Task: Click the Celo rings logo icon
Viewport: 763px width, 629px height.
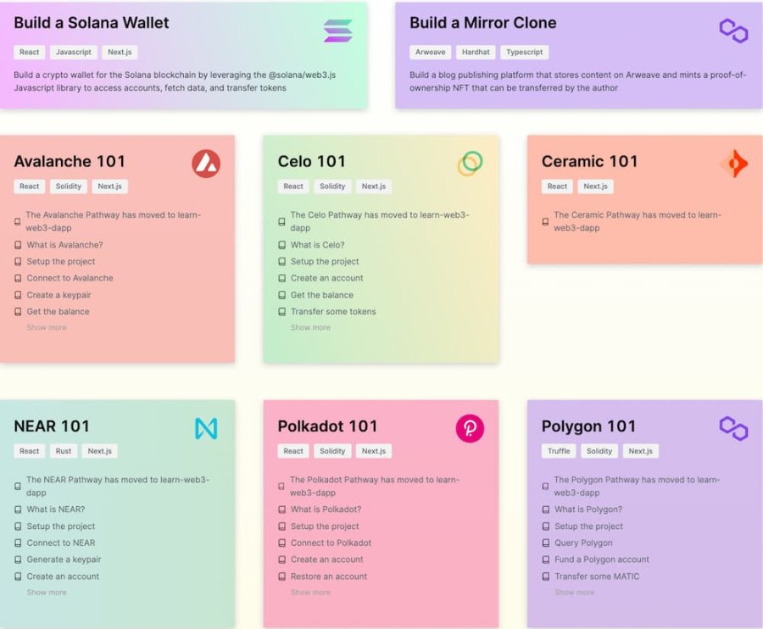Action: click(470, 164)
